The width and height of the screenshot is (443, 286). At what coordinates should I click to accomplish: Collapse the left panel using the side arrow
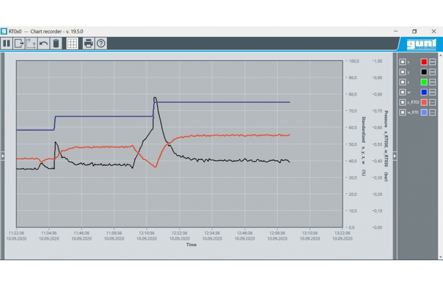[x=2, y=155]
